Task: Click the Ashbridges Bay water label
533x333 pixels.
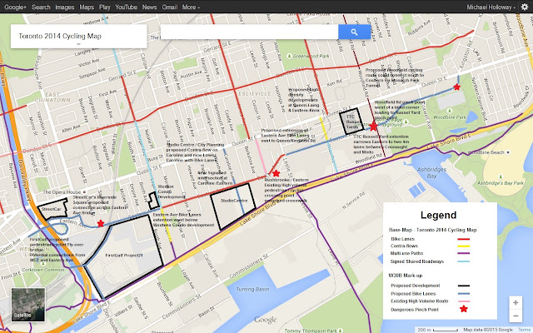Action: pyautogui.click(x=431, y=172)
